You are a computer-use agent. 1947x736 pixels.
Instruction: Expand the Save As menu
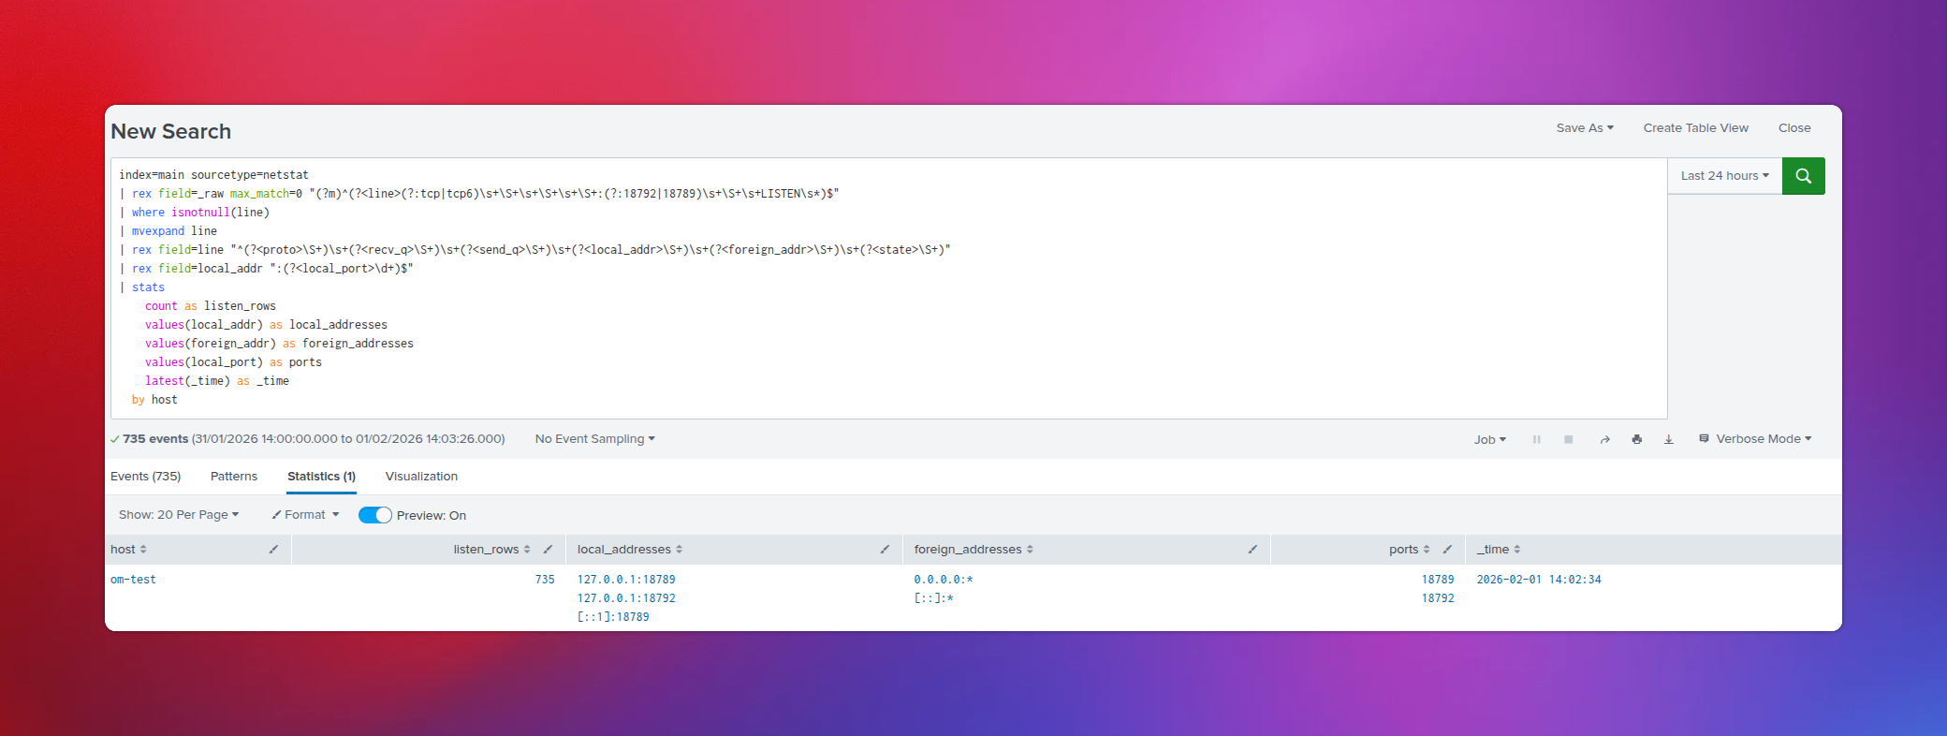(x=1584, y=128)
